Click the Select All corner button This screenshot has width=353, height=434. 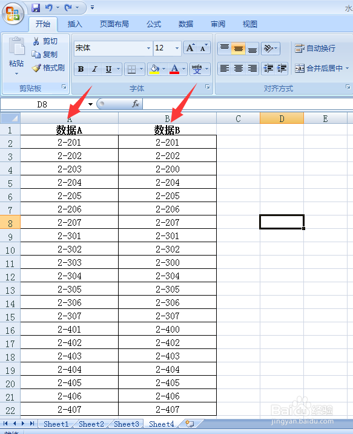point(10,118)
